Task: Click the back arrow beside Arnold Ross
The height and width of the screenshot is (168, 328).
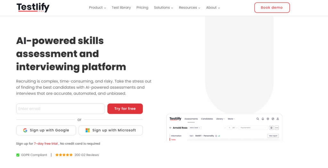Action: click(x=170, y=128)
